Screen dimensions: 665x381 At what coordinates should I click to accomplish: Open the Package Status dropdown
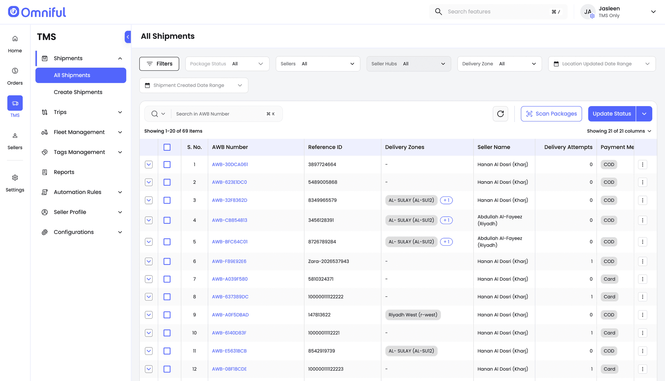coord(227,64)
